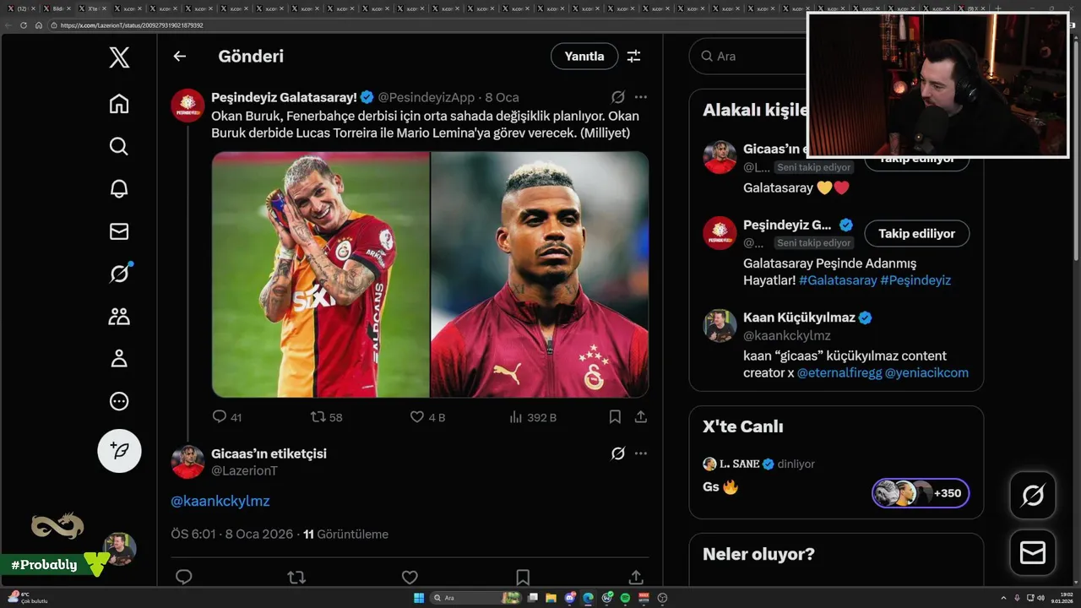The image size is (1081, 608).
Task: Open Discord from the taskbar
Action: pos(570,598)
